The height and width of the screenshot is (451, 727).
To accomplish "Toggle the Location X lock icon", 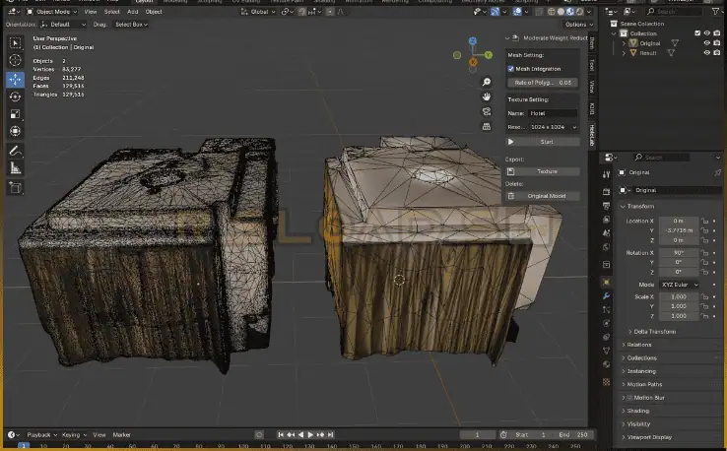I will click(x=704, y=221).
